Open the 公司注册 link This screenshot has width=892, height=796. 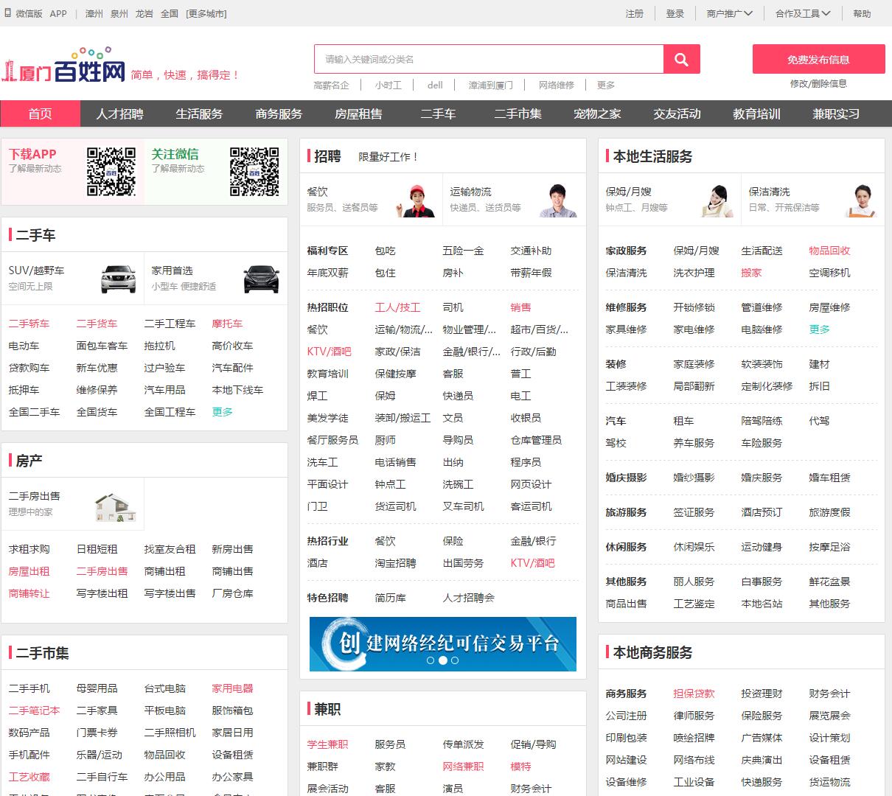click(x=627, y=716)
